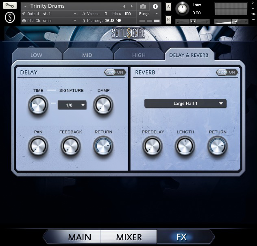Click the Trinity Drums instrument name
257x246 pixels.
click(47, 6)
